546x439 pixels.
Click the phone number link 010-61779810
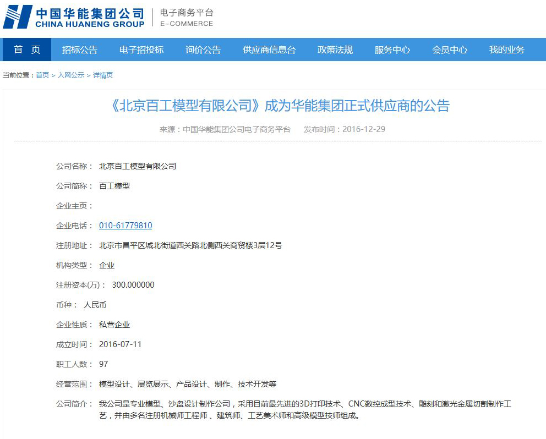125,226
